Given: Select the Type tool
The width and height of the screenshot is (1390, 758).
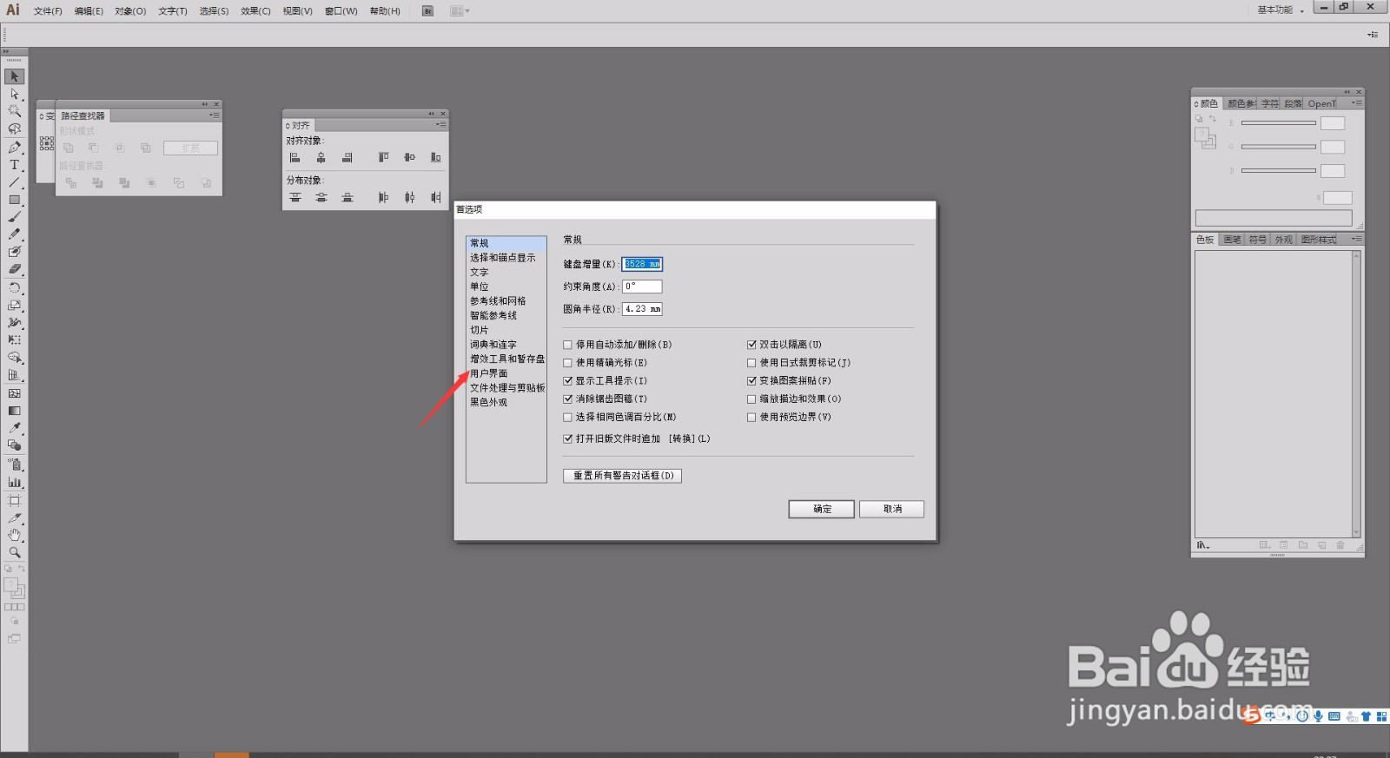Looking at the screenshot, I should [14, 164].
